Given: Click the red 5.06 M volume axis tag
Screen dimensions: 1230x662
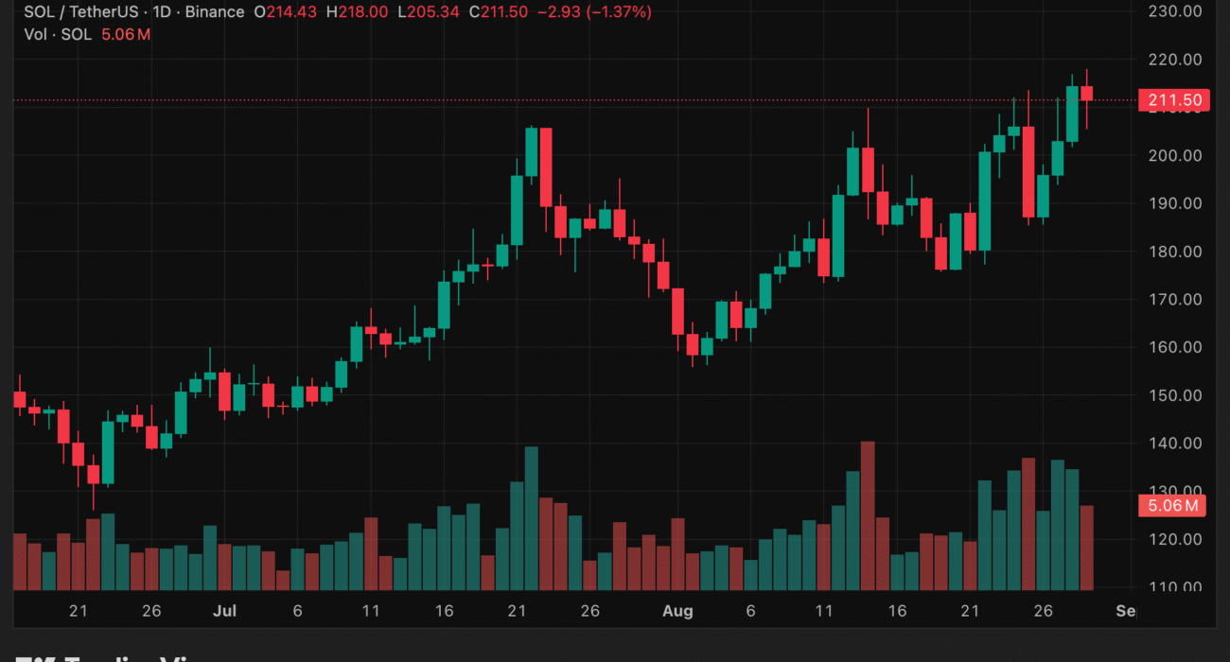Looking at the screenshot, I should click(1173, 506).
